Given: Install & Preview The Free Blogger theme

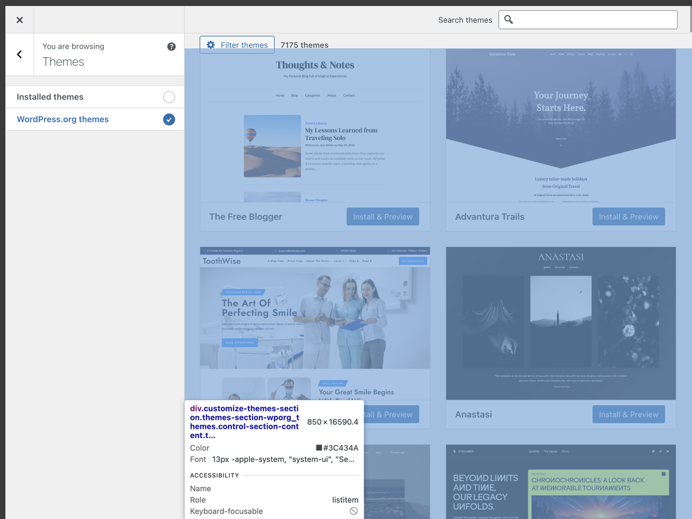Looking at the screenshot, I should (382, 217).
